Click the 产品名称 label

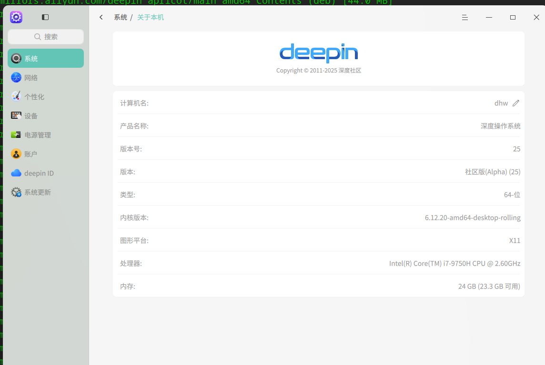134,126
